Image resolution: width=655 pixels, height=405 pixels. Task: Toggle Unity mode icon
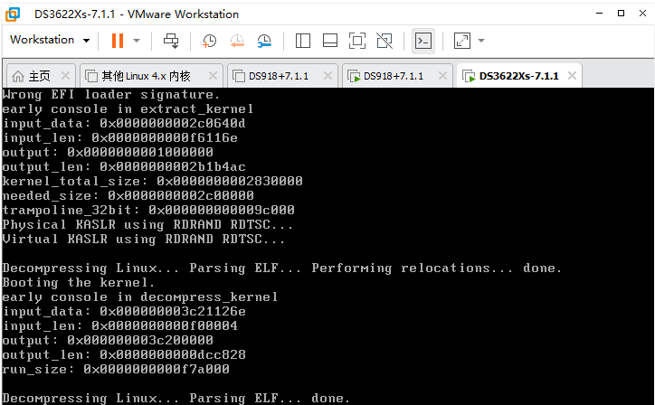[x=384, y=41]
